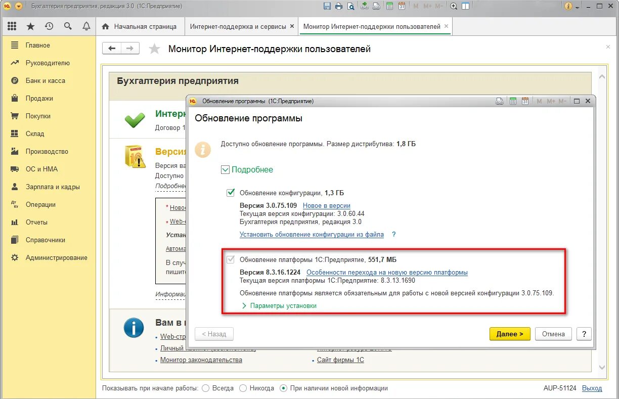Open the Операции section

[x=48, y=204]
